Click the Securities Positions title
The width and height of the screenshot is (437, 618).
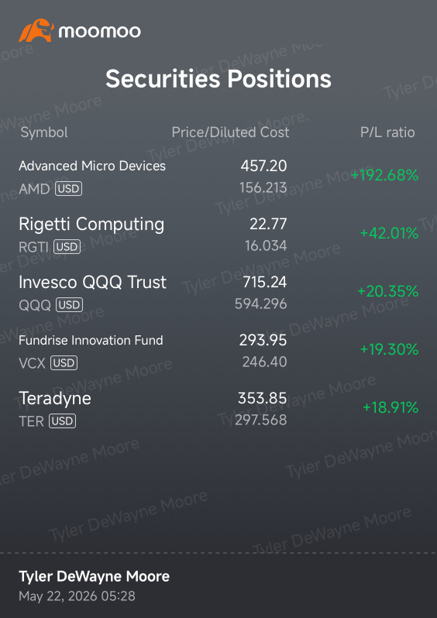click(x=218, y=78)
